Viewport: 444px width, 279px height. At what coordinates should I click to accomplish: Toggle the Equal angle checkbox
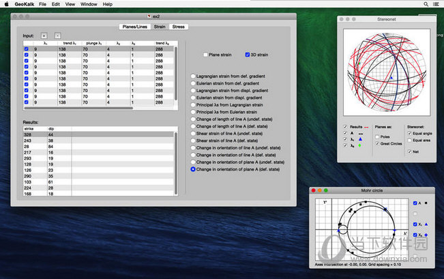[409, 134]
